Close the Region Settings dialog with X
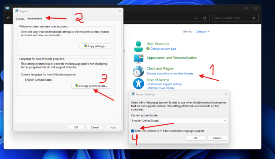Image resolution: width=275 pixels, height=159 pixels. click(226, 94)
